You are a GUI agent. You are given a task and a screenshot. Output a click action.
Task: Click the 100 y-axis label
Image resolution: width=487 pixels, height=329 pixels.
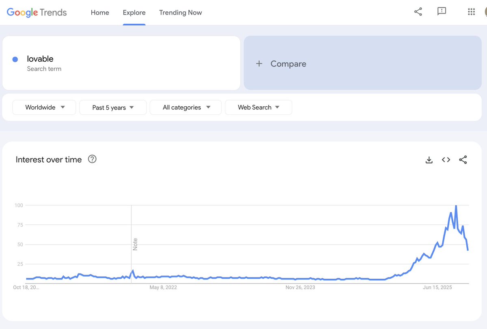click(x=19, y=205)
